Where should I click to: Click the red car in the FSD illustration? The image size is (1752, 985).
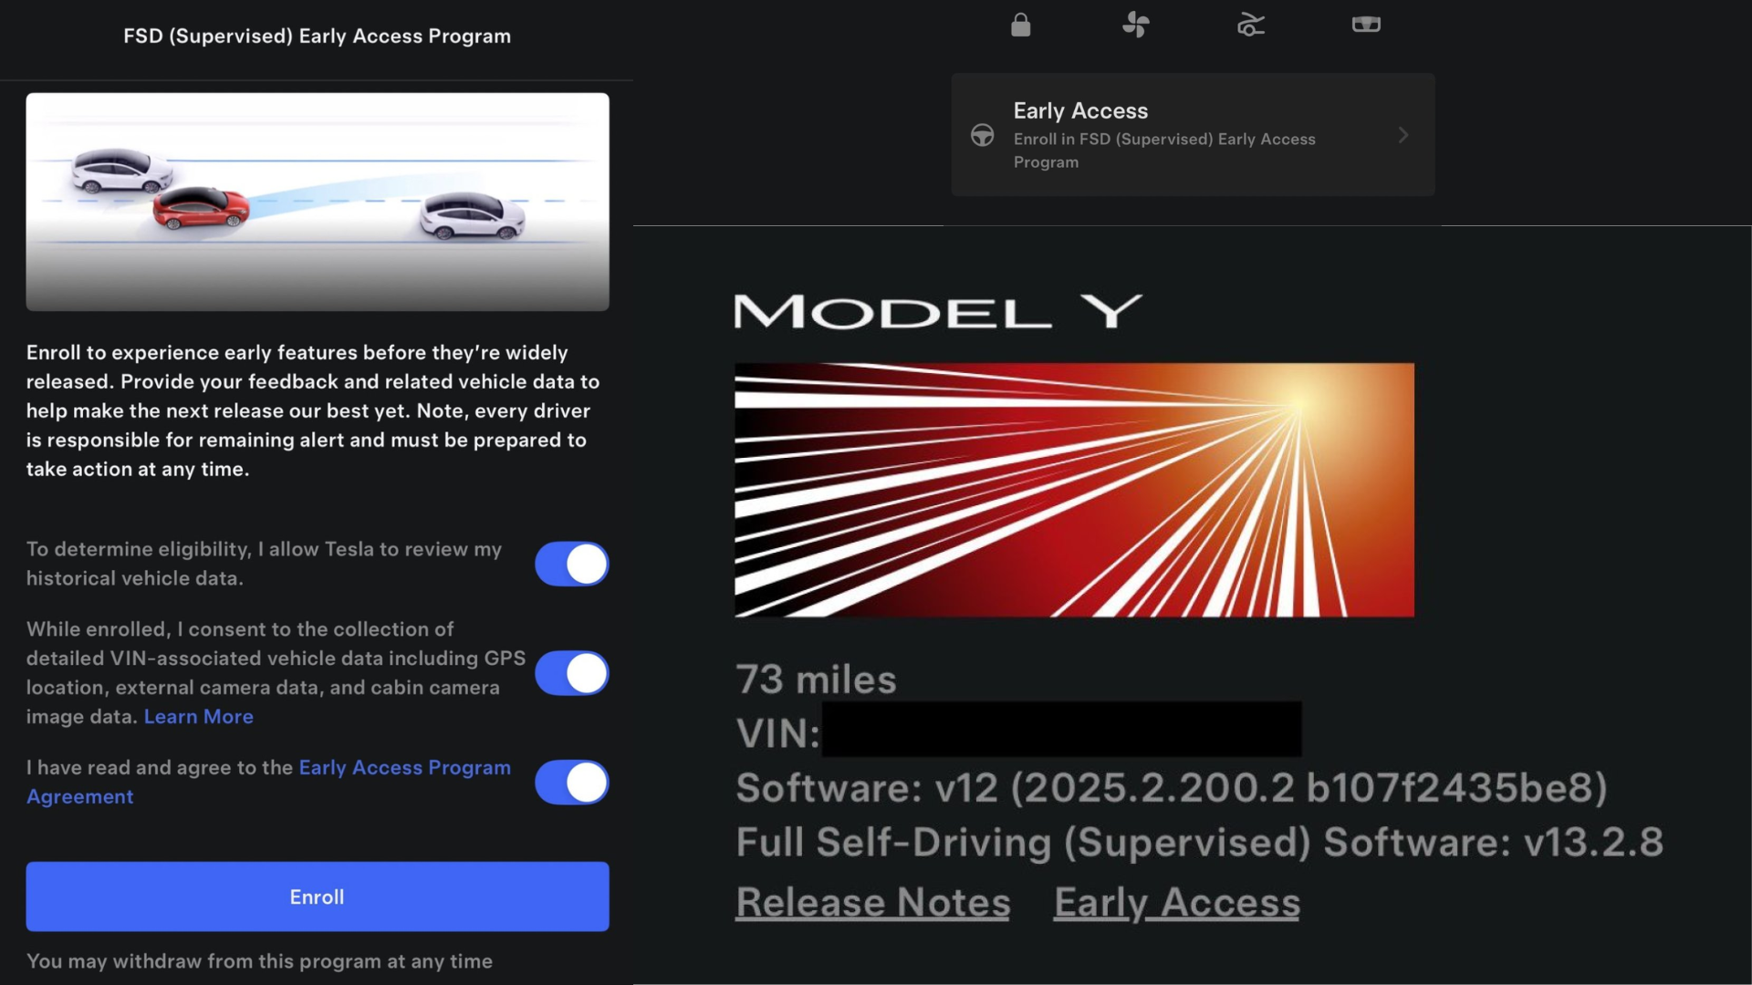point(201,208)
